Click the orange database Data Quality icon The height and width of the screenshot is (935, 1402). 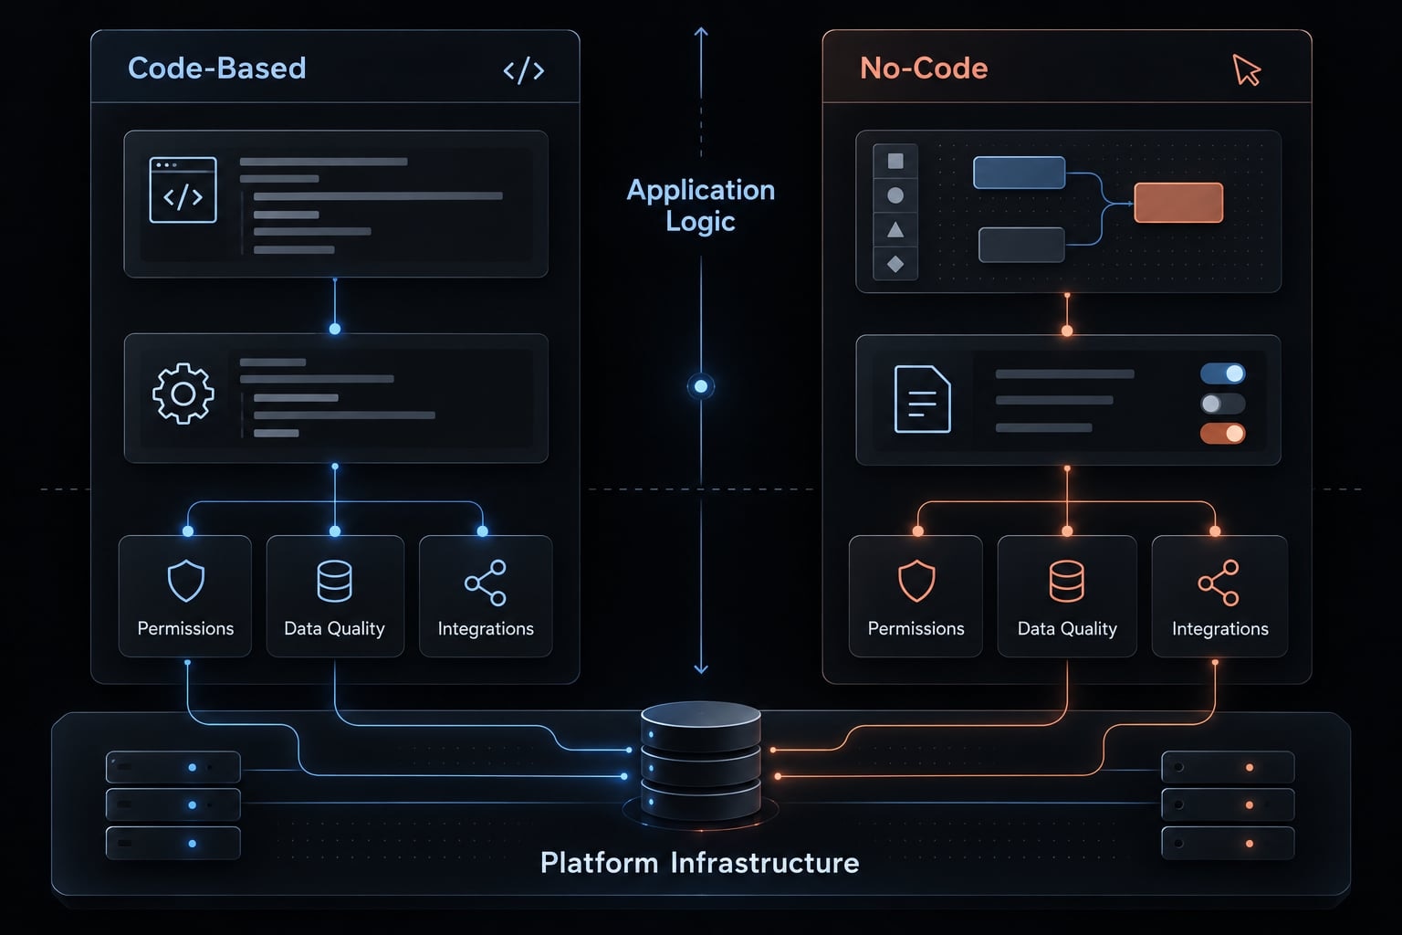(x=1066, y=581)
